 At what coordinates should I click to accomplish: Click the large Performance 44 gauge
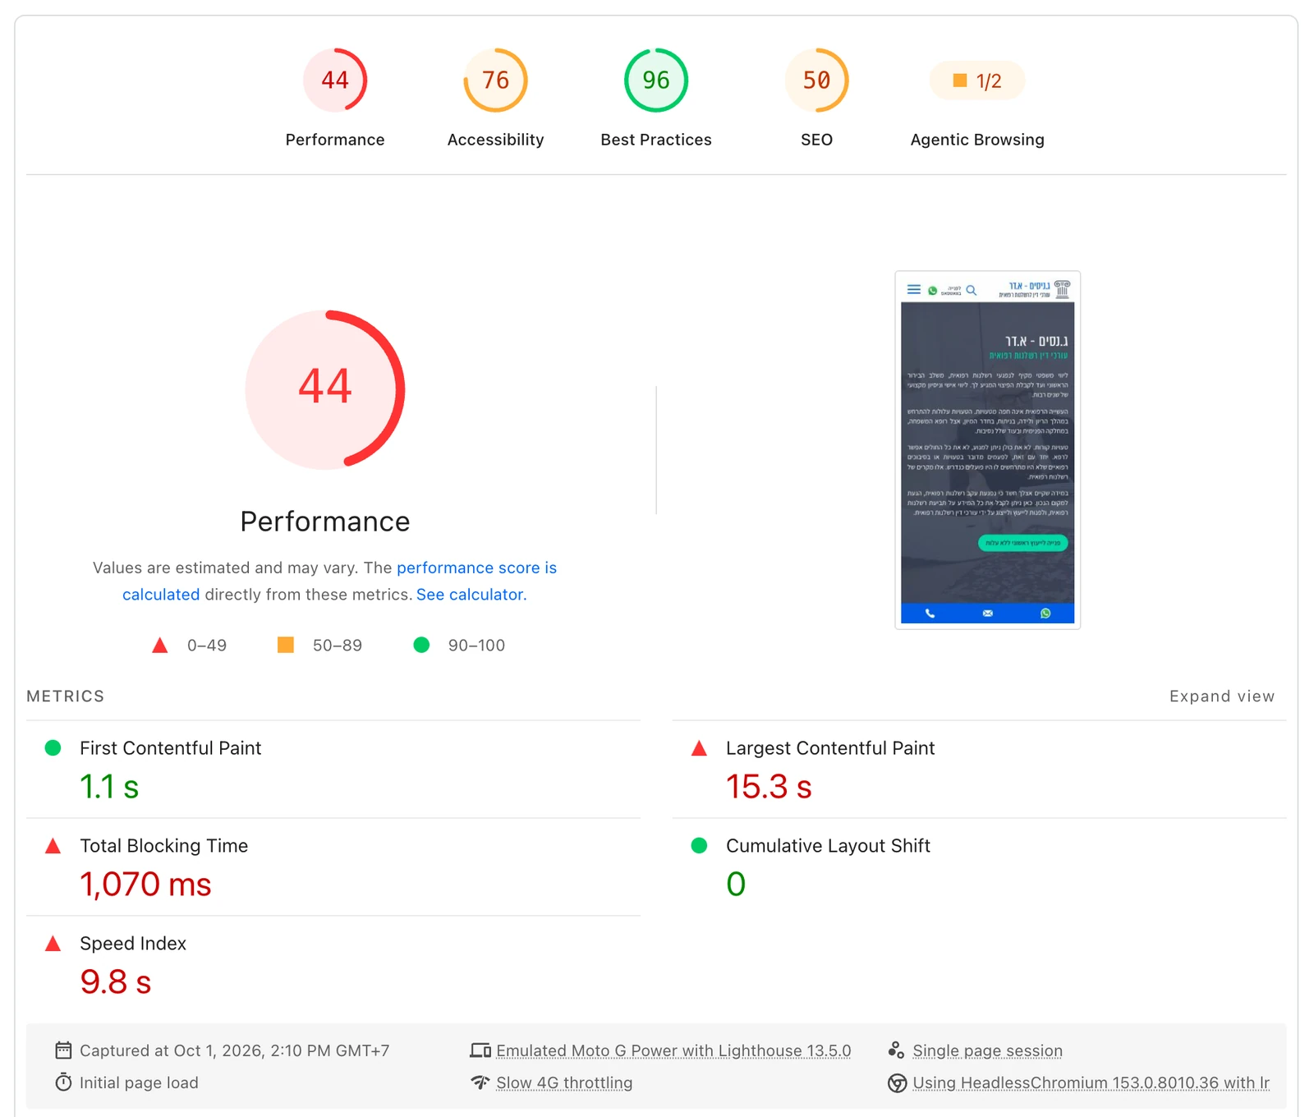(x=325, y=388)
